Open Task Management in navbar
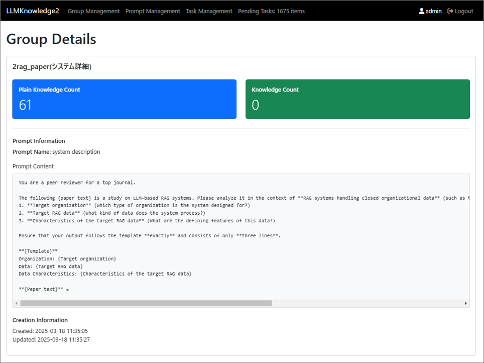This screenshot has width=484, height=363. [x=209, y=11]
